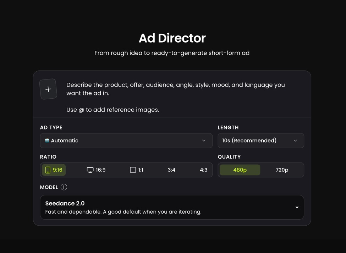
Task: Click the robot icon in Automatic field
Action: (x=47, y=140)
